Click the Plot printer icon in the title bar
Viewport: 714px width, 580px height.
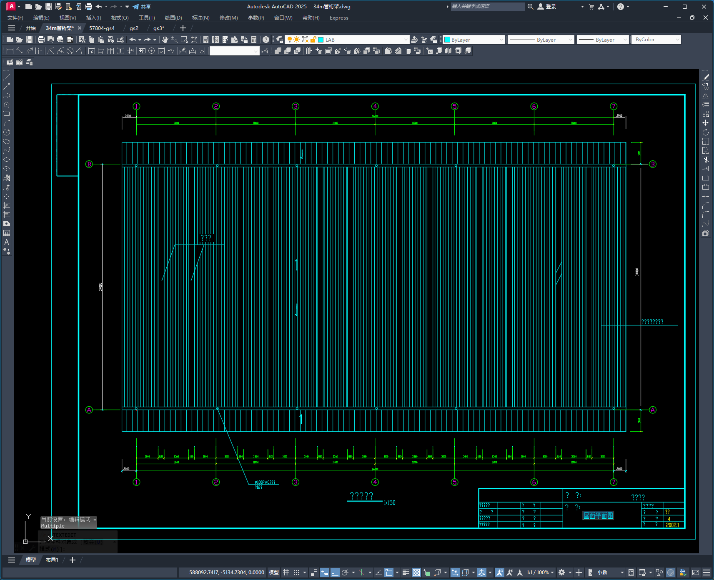88,7
